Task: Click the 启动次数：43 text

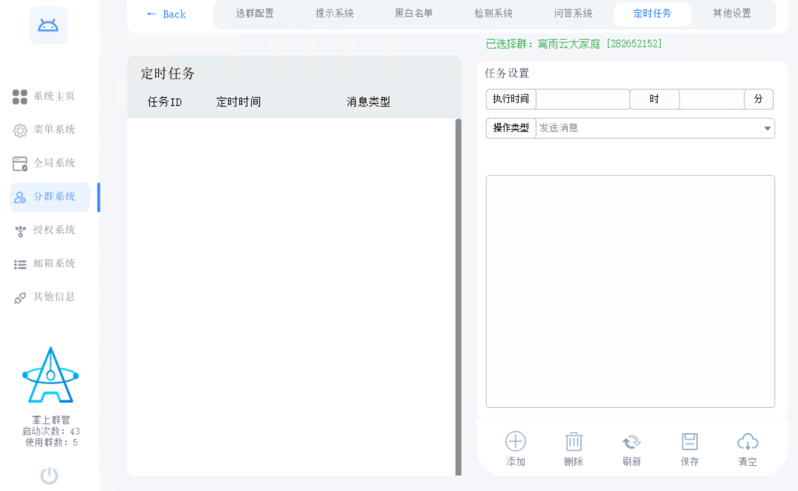Action: click(x=51, y=432)
